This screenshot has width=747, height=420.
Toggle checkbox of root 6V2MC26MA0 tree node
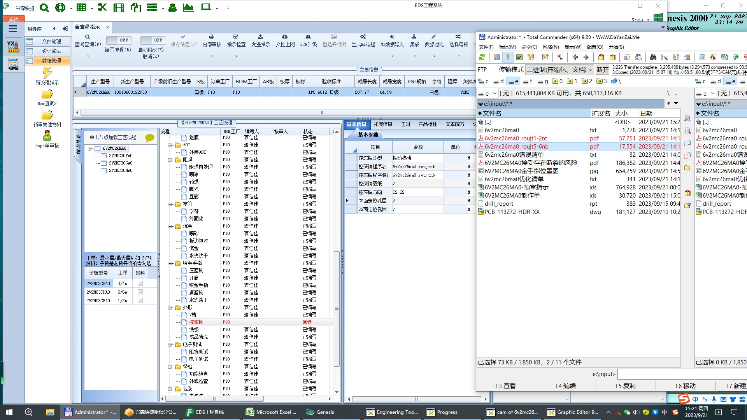click(98, 148)
